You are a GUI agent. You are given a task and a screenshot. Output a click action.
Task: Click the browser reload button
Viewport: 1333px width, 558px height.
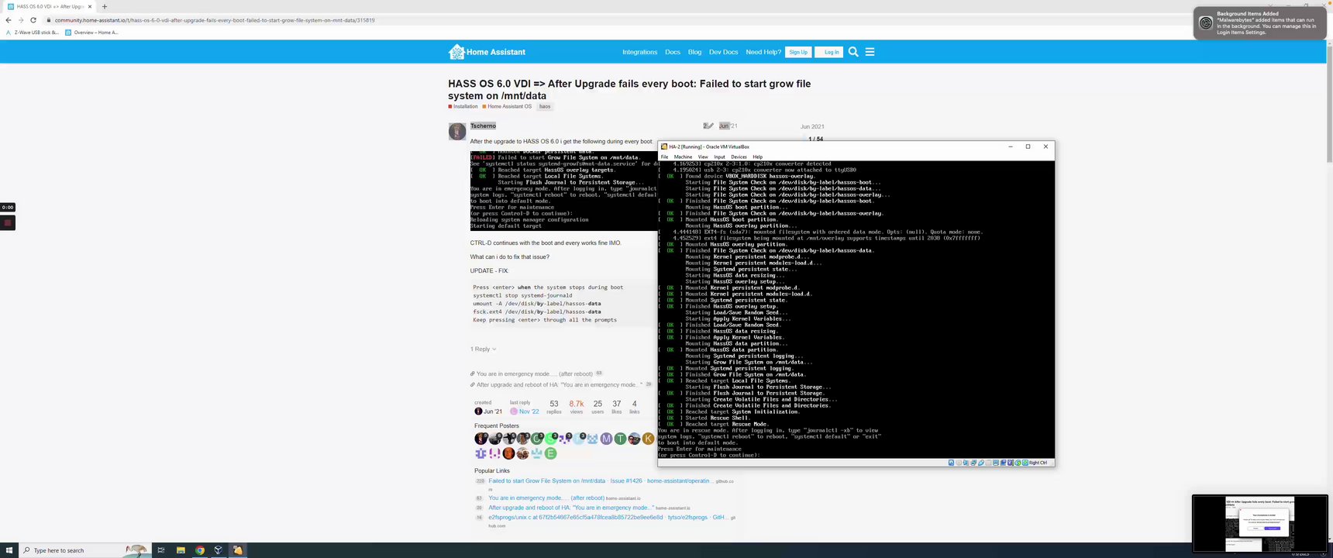tap(33, 20)
